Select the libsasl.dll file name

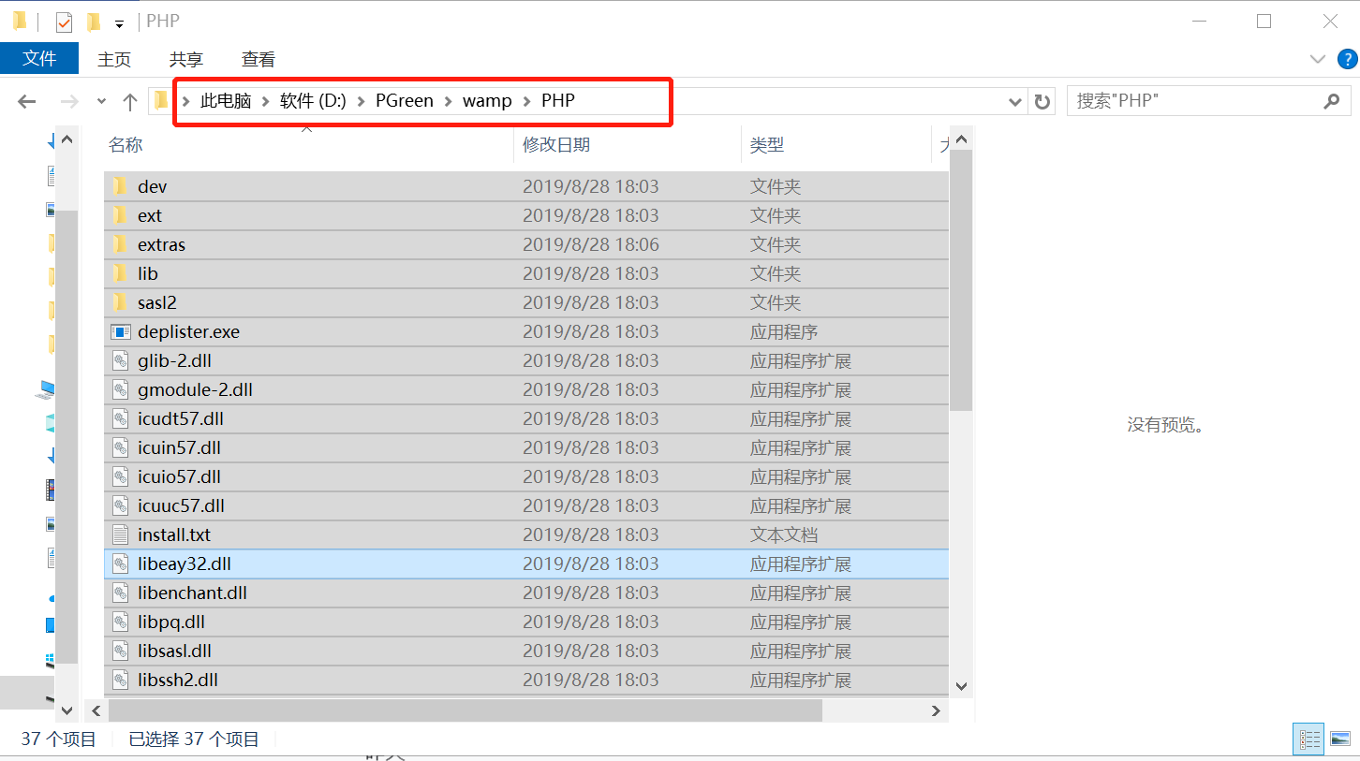174,651
